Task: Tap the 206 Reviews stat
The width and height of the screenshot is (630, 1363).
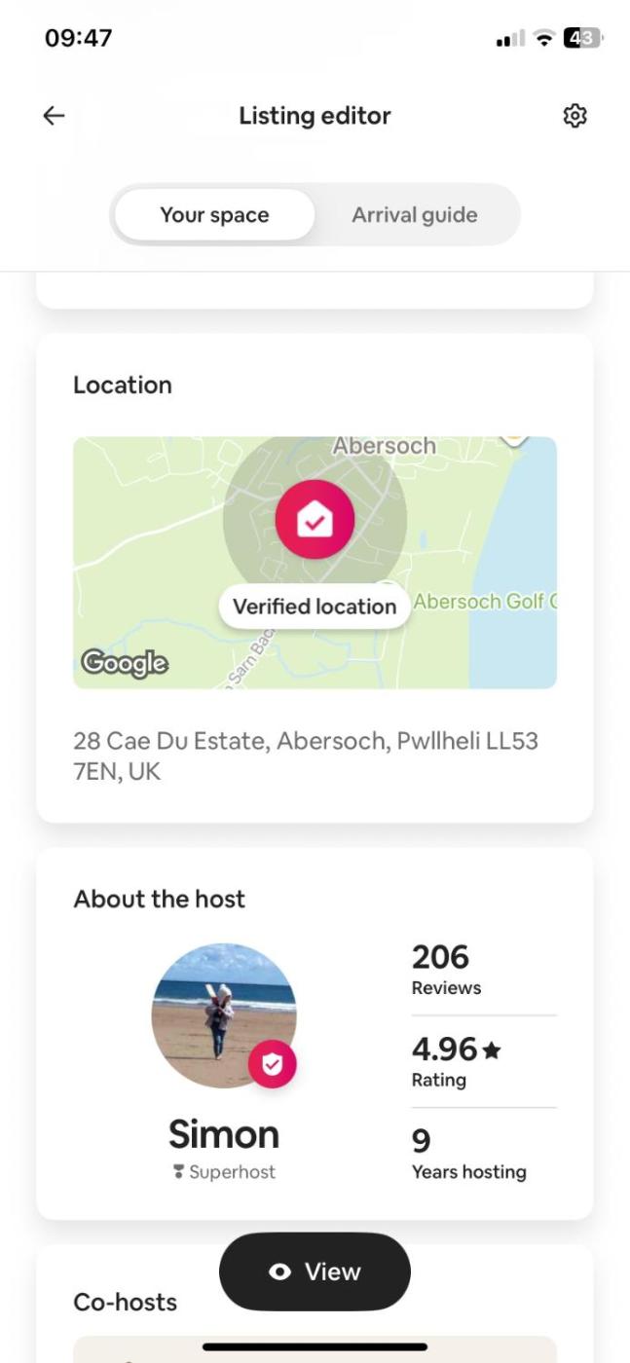Action: point(446,970)
